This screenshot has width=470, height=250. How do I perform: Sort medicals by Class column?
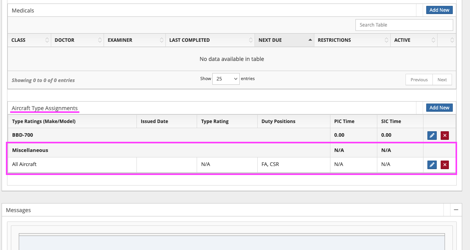tap(29, 40)
